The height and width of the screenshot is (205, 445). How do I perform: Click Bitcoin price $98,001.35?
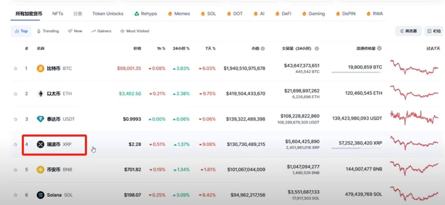(129, 68)
